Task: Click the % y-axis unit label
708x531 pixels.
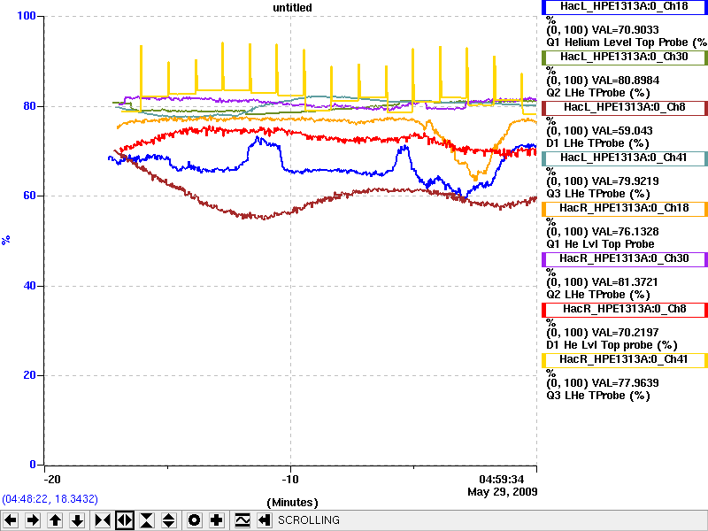Action: [6, 240]
